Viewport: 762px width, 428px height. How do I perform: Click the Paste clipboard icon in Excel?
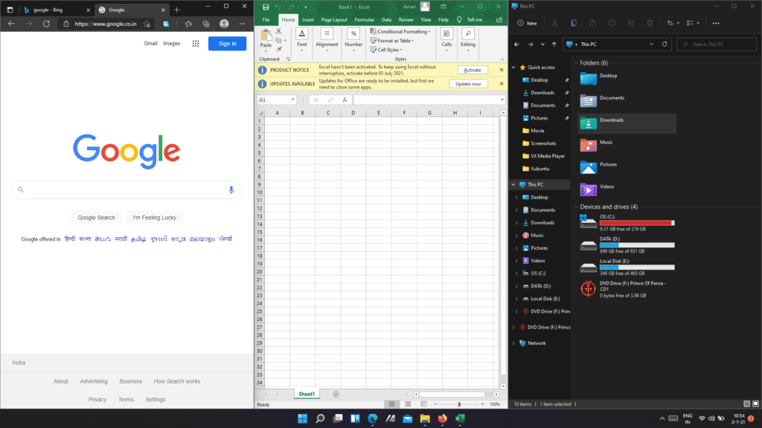click(x=266, y=36)
